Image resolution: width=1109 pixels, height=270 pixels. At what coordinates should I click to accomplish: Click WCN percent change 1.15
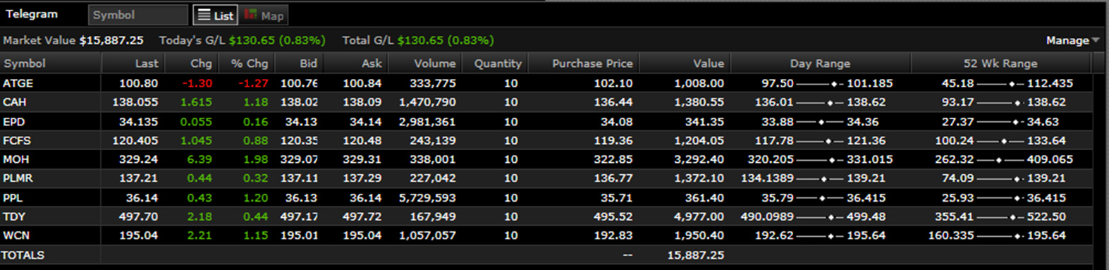click(x=256, y=235)
